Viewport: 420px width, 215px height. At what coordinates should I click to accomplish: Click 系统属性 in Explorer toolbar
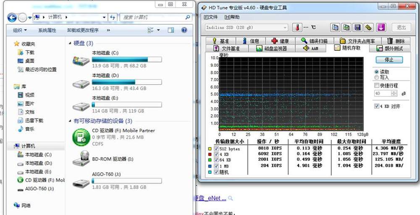tap(47, 30)
